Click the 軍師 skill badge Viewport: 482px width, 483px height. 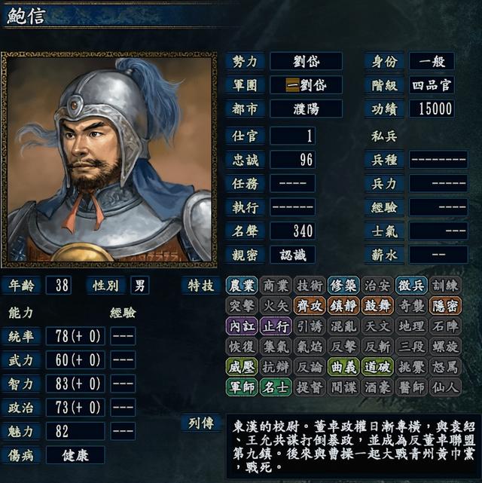pos(242,387)
